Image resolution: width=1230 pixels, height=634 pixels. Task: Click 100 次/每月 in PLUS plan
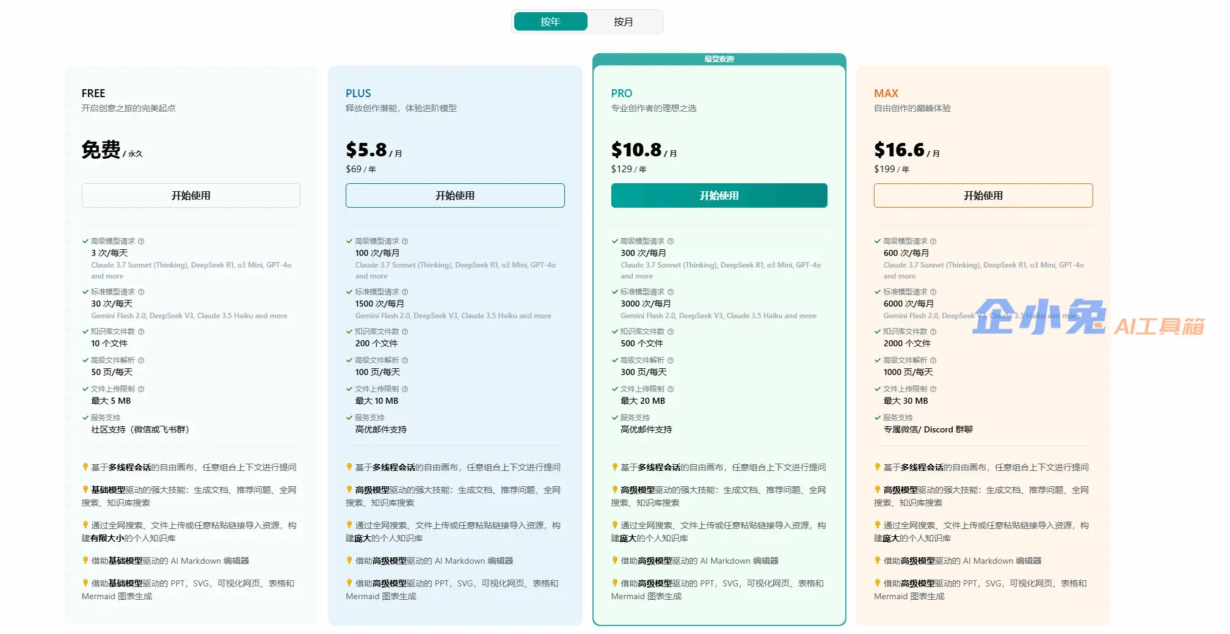click(x=377, y=253)
